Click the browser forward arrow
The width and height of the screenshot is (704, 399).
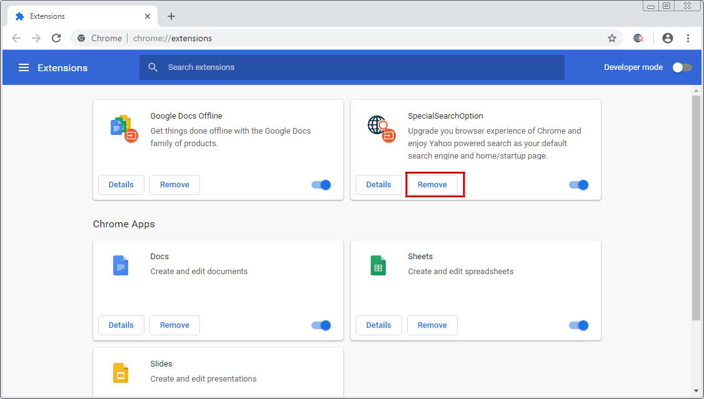pyautogui.click(x=36, y=38)
